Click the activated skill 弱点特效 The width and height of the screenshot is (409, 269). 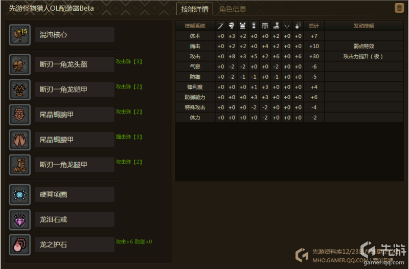tap(364, 46)
